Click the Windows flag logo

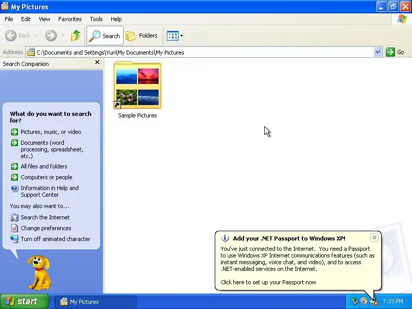click(402, 19)
